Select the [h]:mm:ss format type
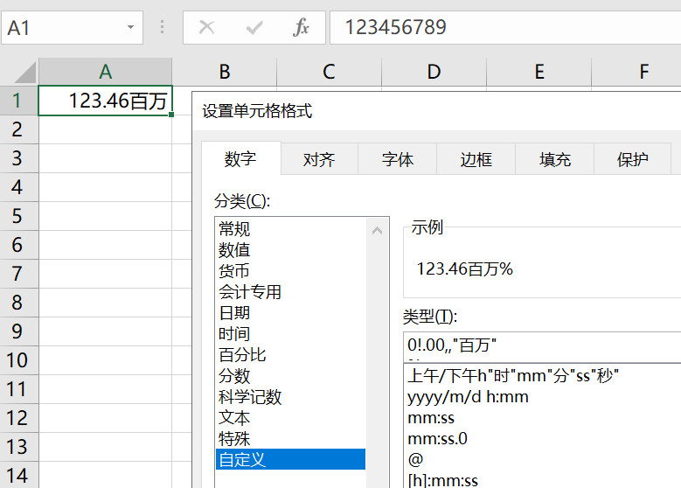This screenshot has height=488, width=681. (442, 480)
